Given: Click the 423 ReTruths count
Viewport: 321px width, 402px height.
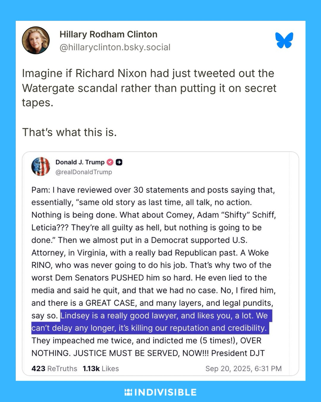Looking at the screenshot, I should pyautogui.click(x=54, y=369).
